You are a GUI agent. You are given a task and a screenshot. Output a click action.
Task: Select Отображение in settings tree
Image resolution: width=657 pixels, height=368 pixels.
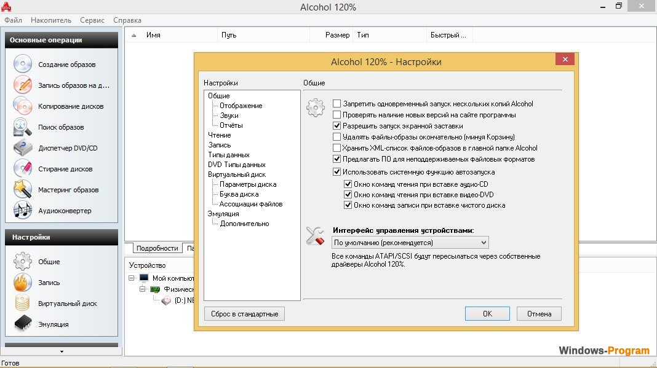pyautogui.click(x=241, y=106)
